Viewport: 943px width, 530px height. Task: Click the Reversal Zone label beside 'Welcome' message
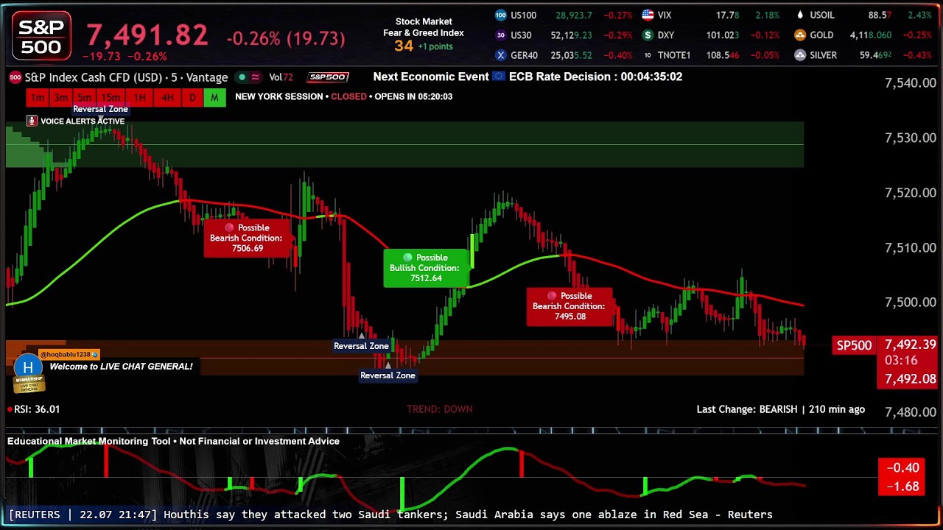(361, 346)
